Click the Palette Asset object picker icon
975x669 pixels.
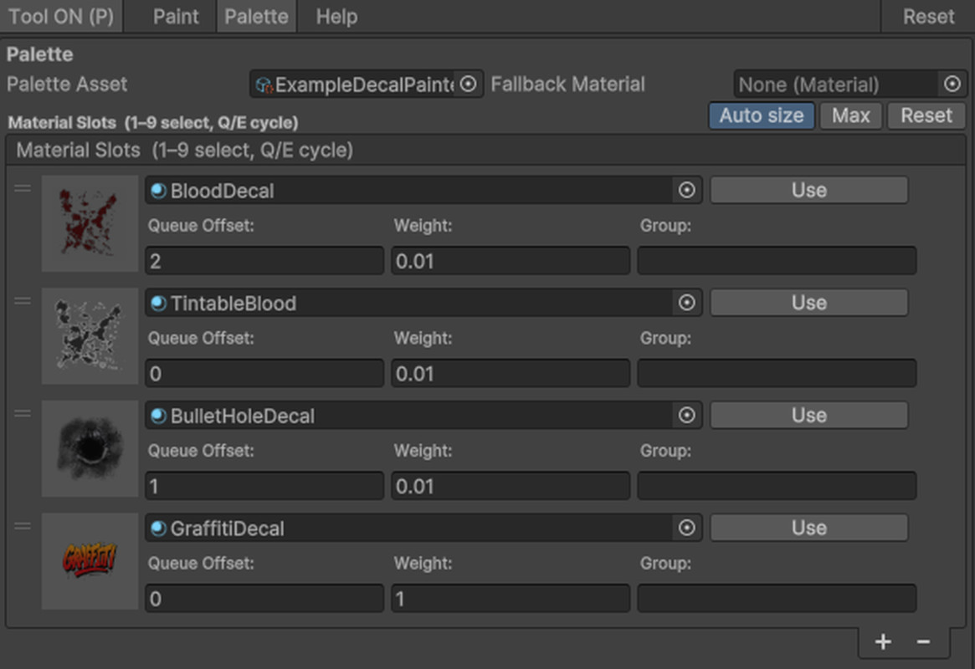tap(469, 84)
